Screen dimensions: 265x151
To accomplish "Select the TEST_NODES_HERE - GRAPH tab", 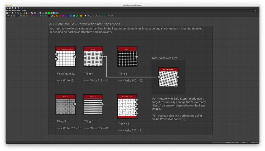I will click(x=17, y=11).
